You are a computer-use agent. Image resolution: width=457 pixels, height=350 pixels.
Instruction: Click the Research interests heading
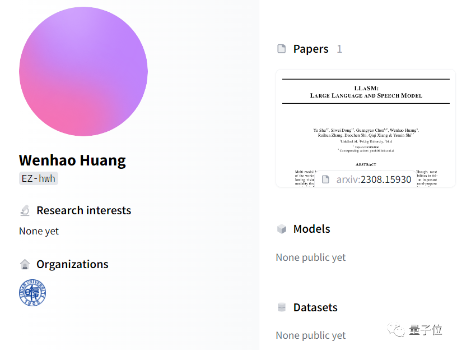[83, 210]
